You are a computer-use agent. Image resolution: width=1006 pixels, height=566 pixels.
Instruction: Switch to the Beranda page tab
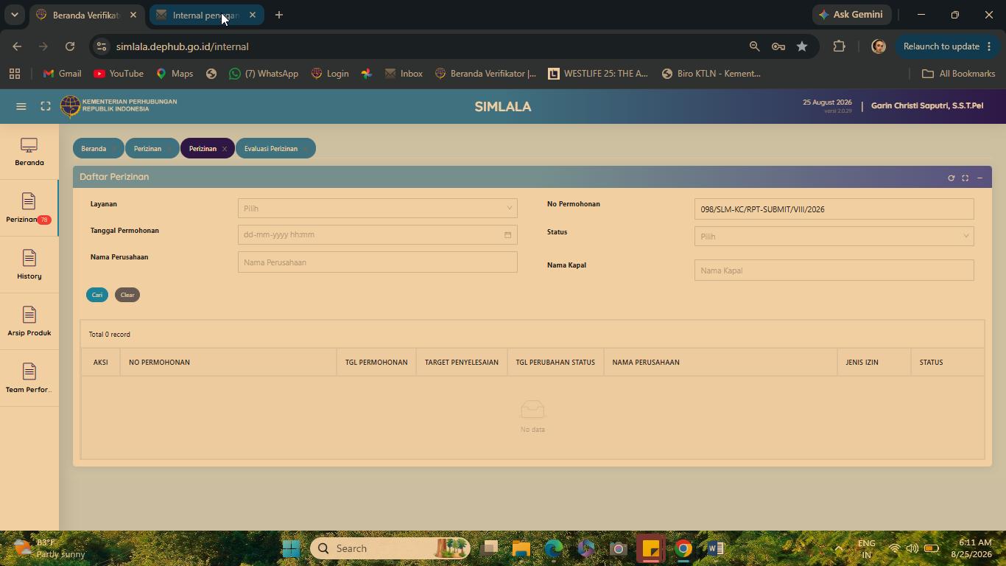click(x=94, y=149)
